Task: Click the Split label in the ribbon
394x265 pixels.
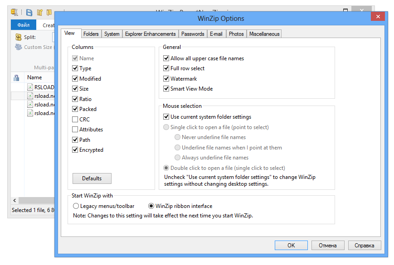Action: click(x=30, y=37)
